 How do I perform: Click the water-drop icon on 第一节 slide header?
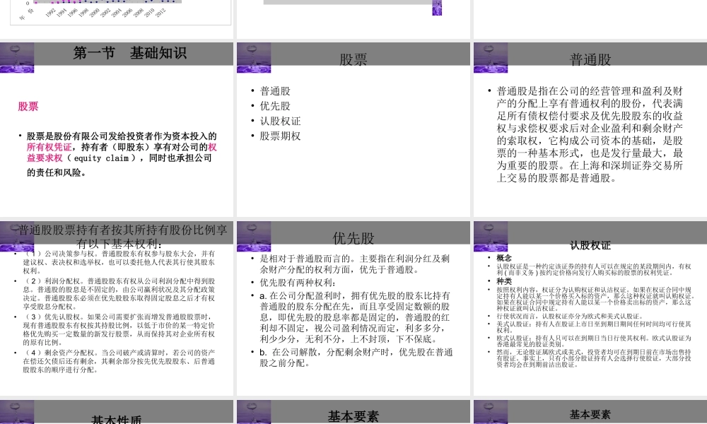click(x=16, y=54)
